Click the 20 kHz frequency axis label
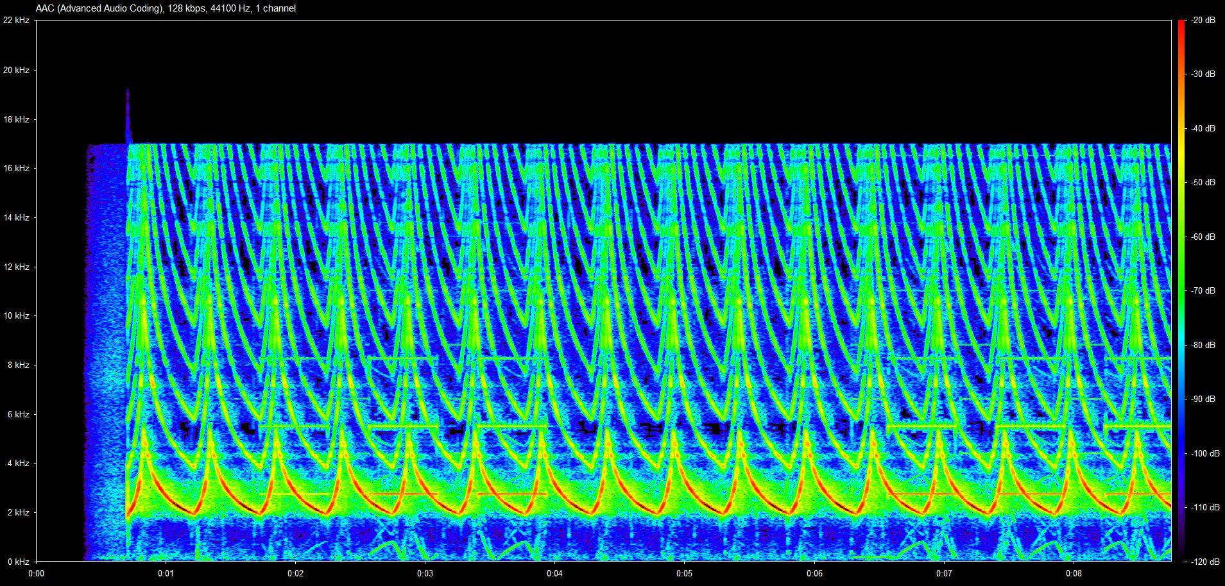Viewport: 1225px width, 586px height. pos(16,70)
